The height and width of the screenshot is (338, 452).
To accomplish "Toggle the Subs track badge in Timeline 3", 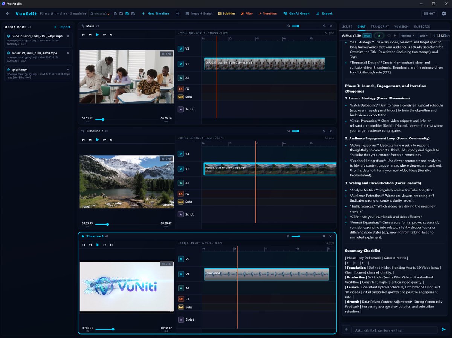I will click(x=181, y=307).
